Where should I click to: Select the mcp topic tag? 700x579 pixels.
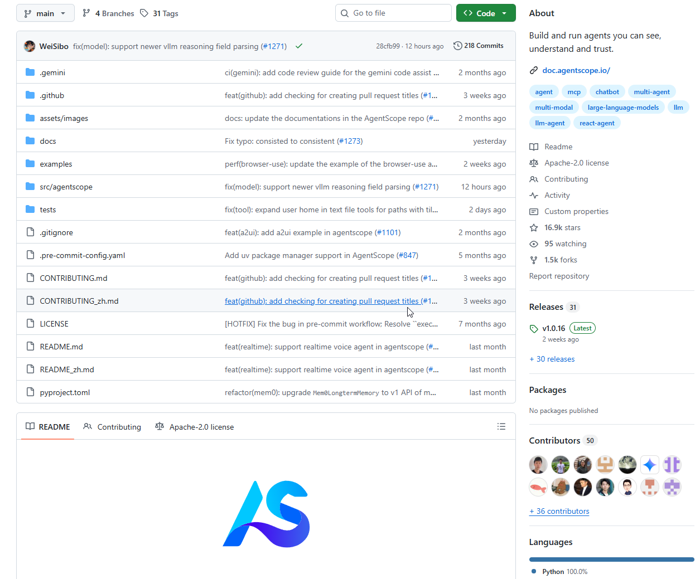coord(574,92)
